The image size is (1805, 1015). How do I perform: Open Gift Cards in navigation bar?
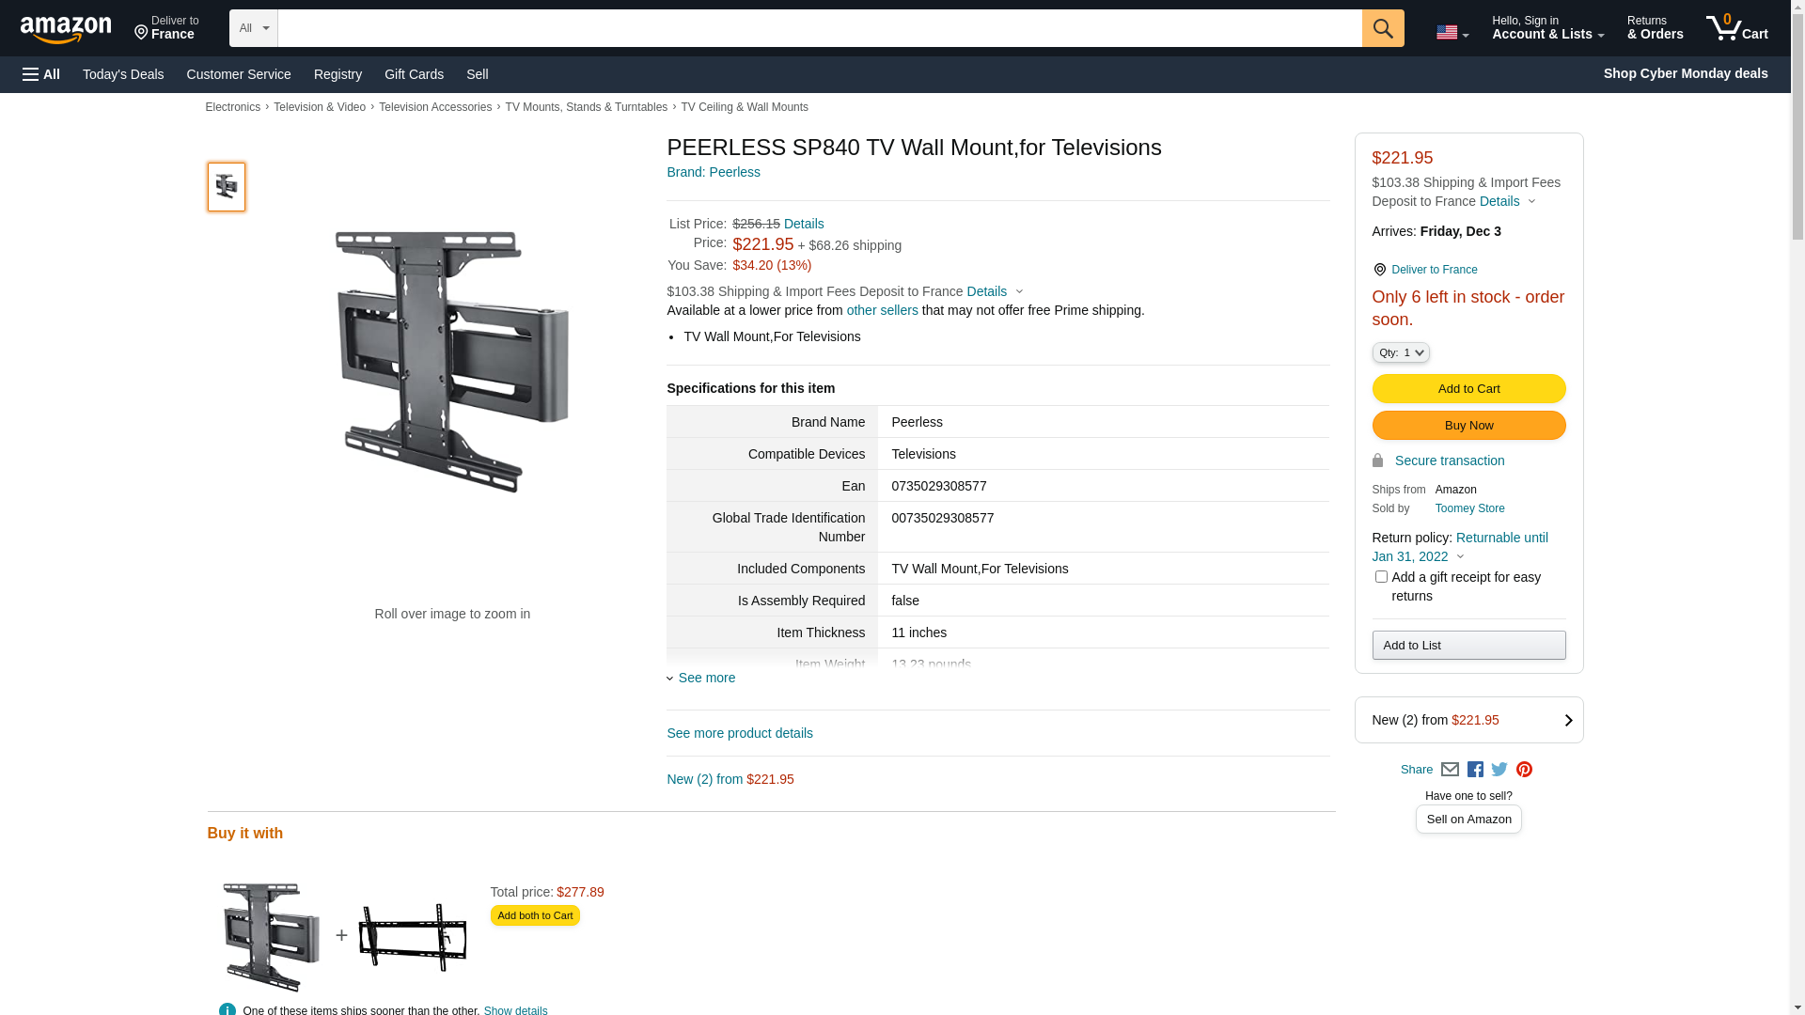pos(414,74)
